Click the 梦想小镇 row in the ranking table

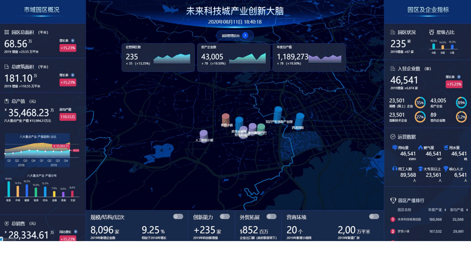point(428,232)
